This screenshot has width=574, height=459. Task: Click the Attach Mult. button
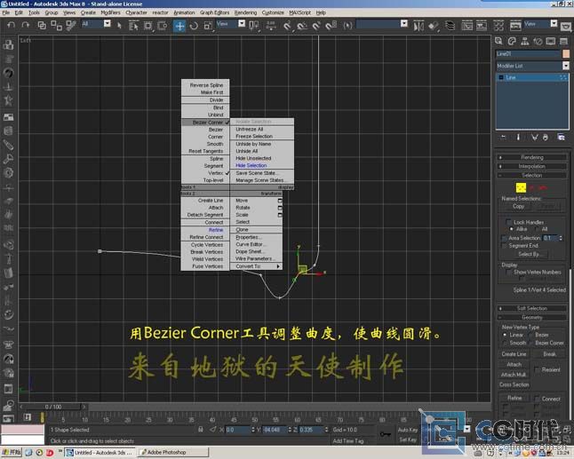pyautogui.click(x=514, y=375)
